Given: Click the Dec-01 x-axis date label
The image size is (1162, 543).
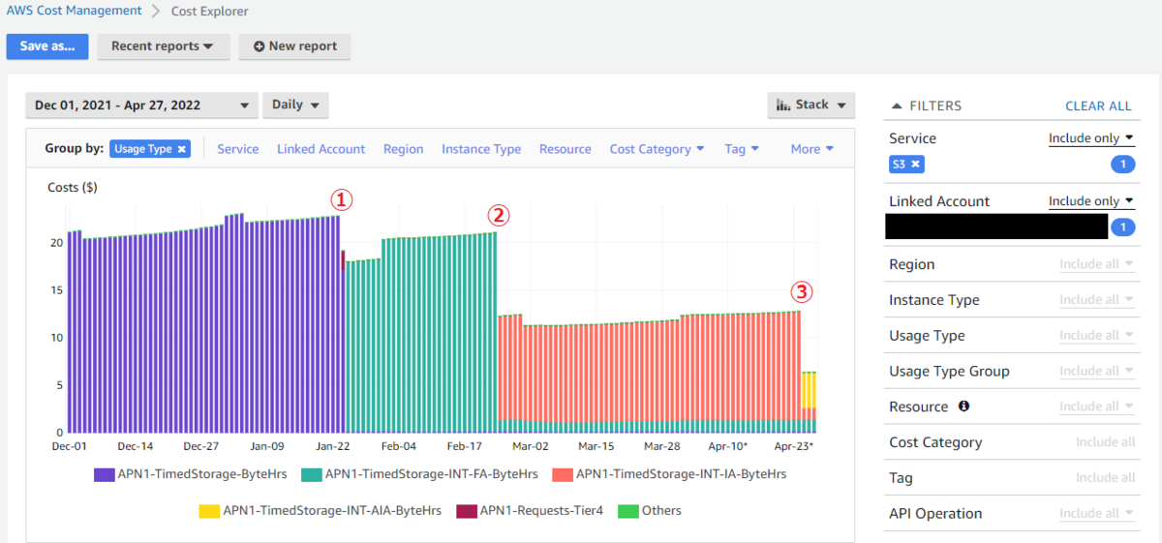Looking at the screenshot, I should coord(69,446).
